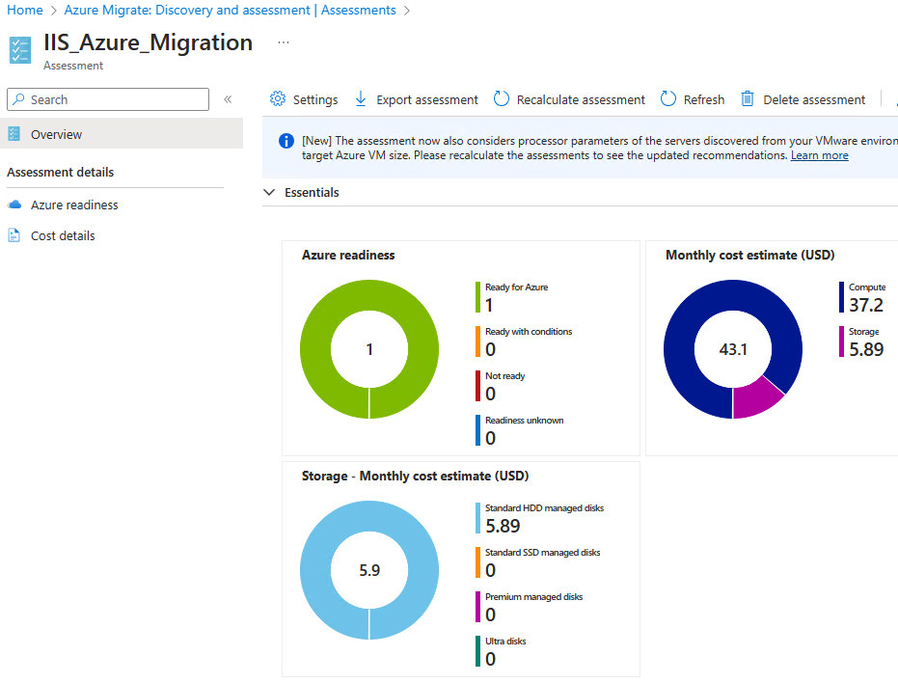Click the dark blue Compute swatch
Image resolution: width=898 pixels, height=683 pixels.
point(841,297)
